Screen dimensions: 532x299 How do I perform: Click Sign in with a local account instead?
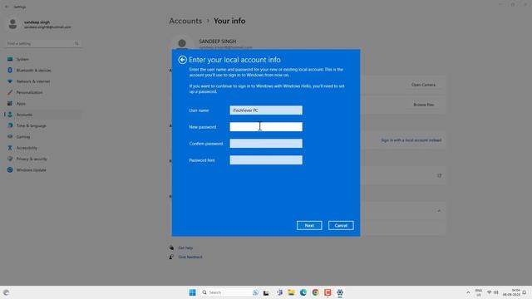[x=411, y=140]
